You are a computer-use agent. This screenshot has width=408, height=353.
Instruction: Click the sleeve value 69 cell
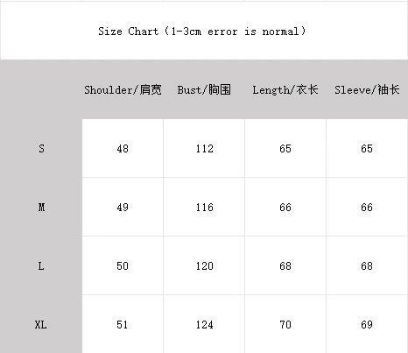pyautogui.click(x=367, y=324)
